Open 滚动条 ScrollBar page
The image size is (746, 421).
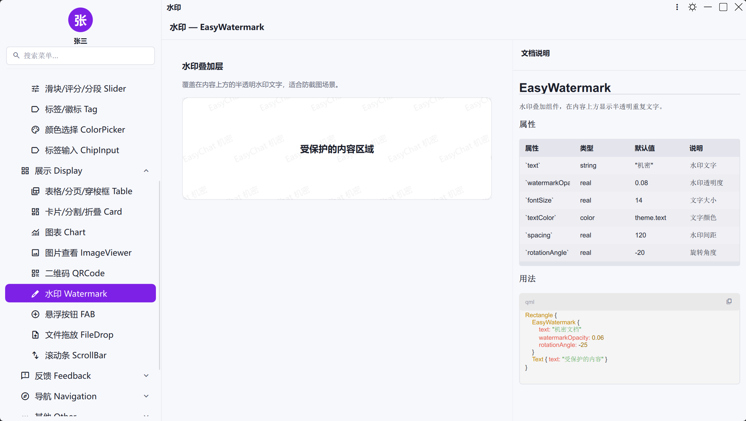(x=80, y=355)
